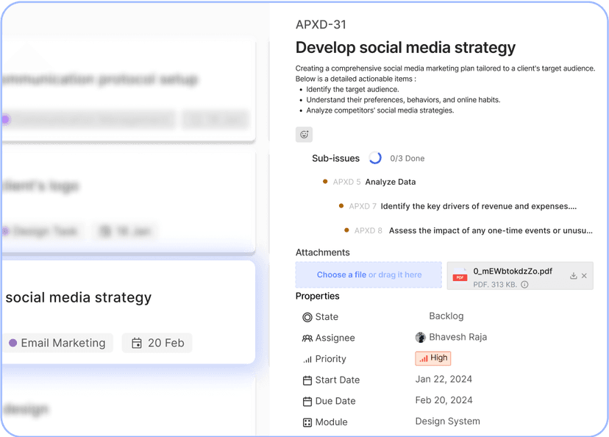609x437 pixels.
Task: Click the State property icon
Action: tap(307, 317)
